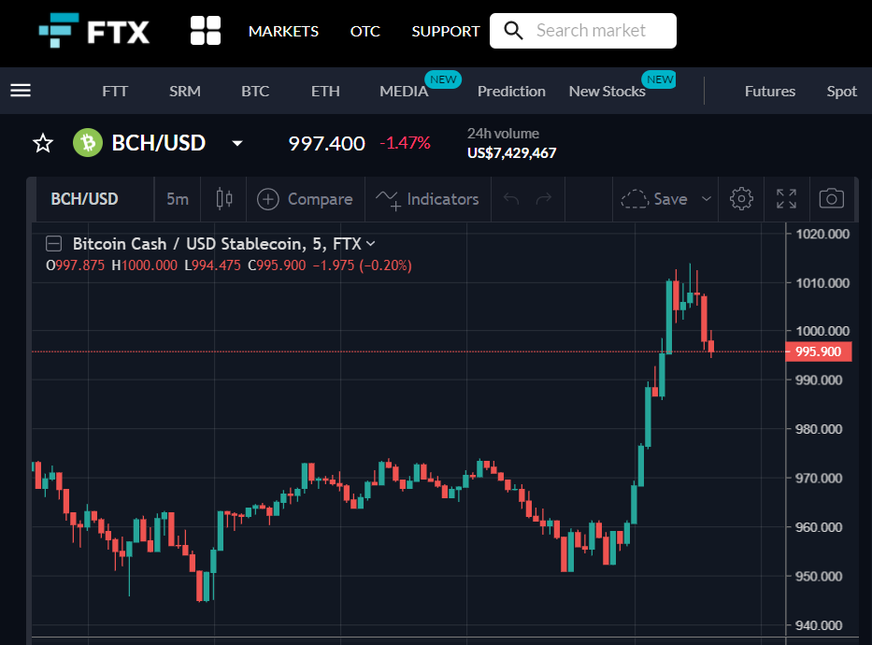
Task: Click the NEW badge on MEDIA
Action: (443, 79)
